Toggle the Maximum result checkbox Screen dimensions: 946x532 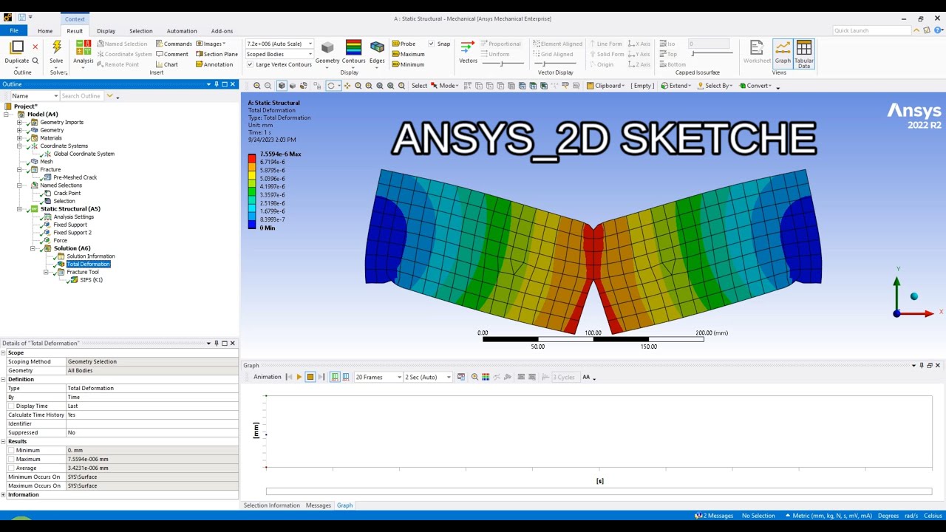11,459
